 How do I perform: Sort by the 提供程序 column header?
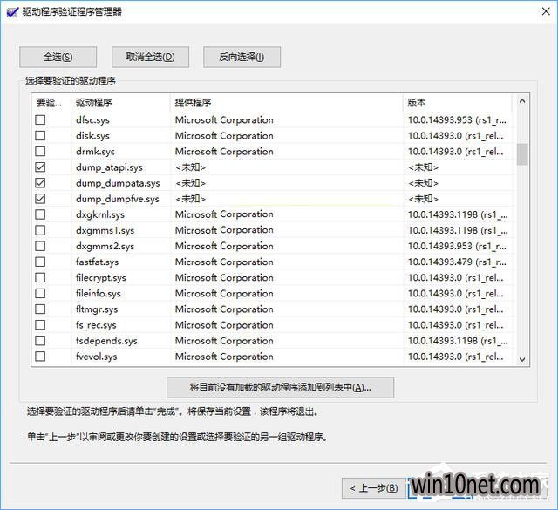tap(286, 102)
